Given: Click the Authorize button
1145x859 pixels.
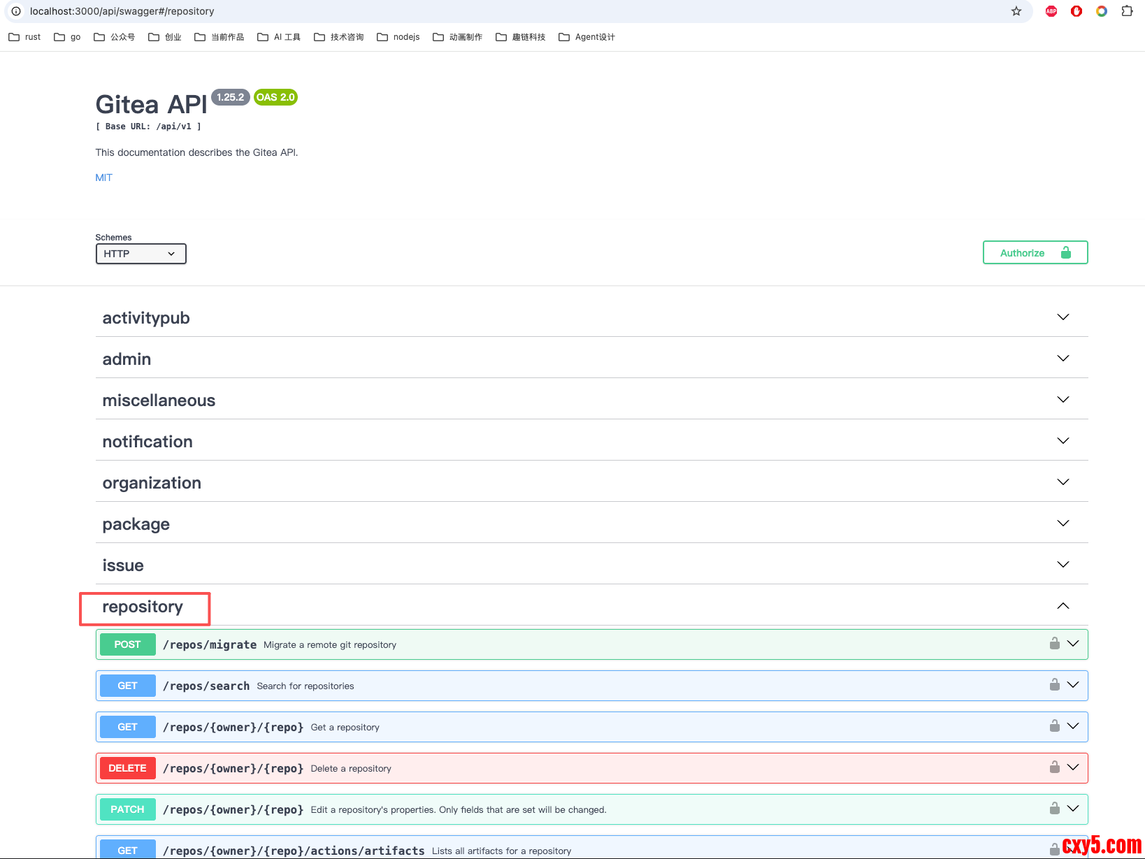Looking at the screenshot, I should point(1035,253).
